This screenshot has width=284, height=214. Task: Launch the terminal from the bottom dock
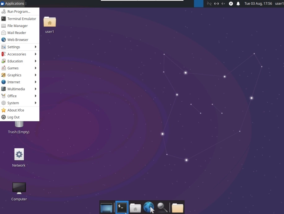(122, 207)
